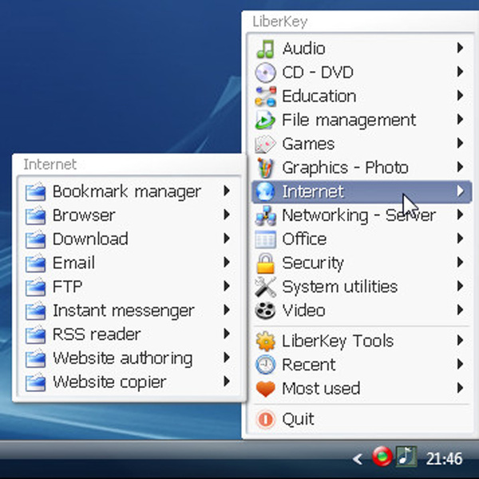Click the Office calendar icon
The image size is (479, 479).
pos(265,239)
